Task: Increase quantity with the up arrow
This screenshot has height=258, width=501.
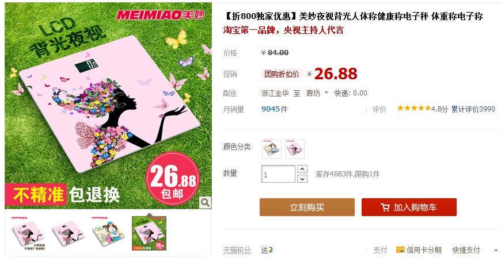Action: pyautogui.click(x=302, y=169)
